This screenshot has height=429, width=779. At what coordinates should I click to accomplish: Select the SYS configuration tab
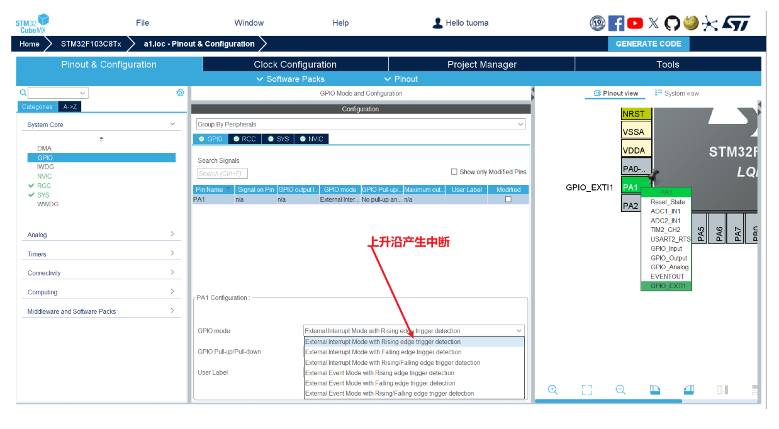(278, 139)
